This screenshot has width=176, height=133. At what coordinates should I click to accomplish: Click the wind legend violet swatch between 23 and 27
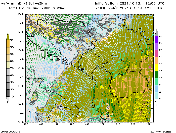point(157,46)
